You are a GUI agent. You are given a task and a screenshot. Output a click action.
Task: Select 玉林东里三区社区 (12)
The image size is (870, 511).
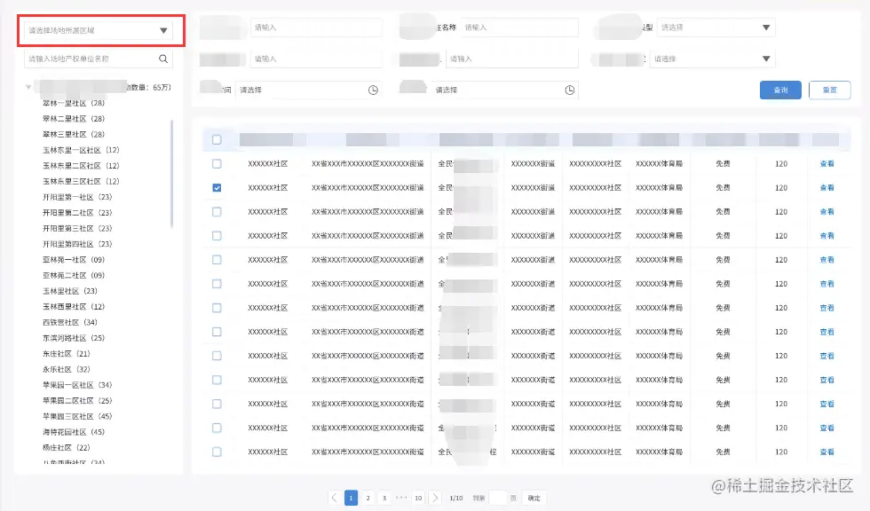(81, 181)
